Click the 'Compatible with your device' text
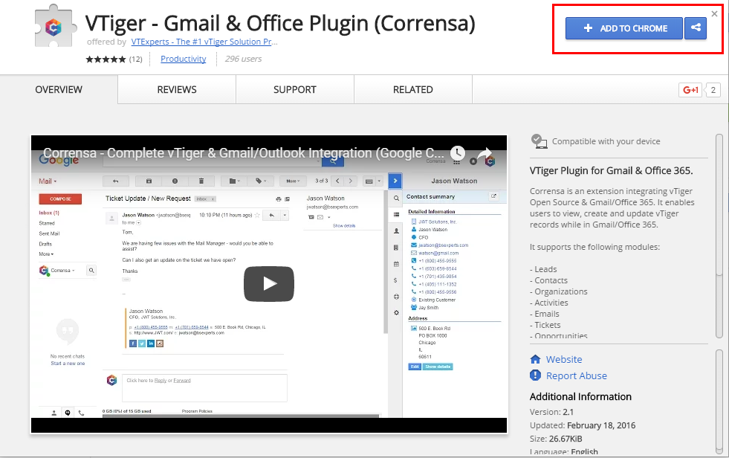 pos(606,141)
